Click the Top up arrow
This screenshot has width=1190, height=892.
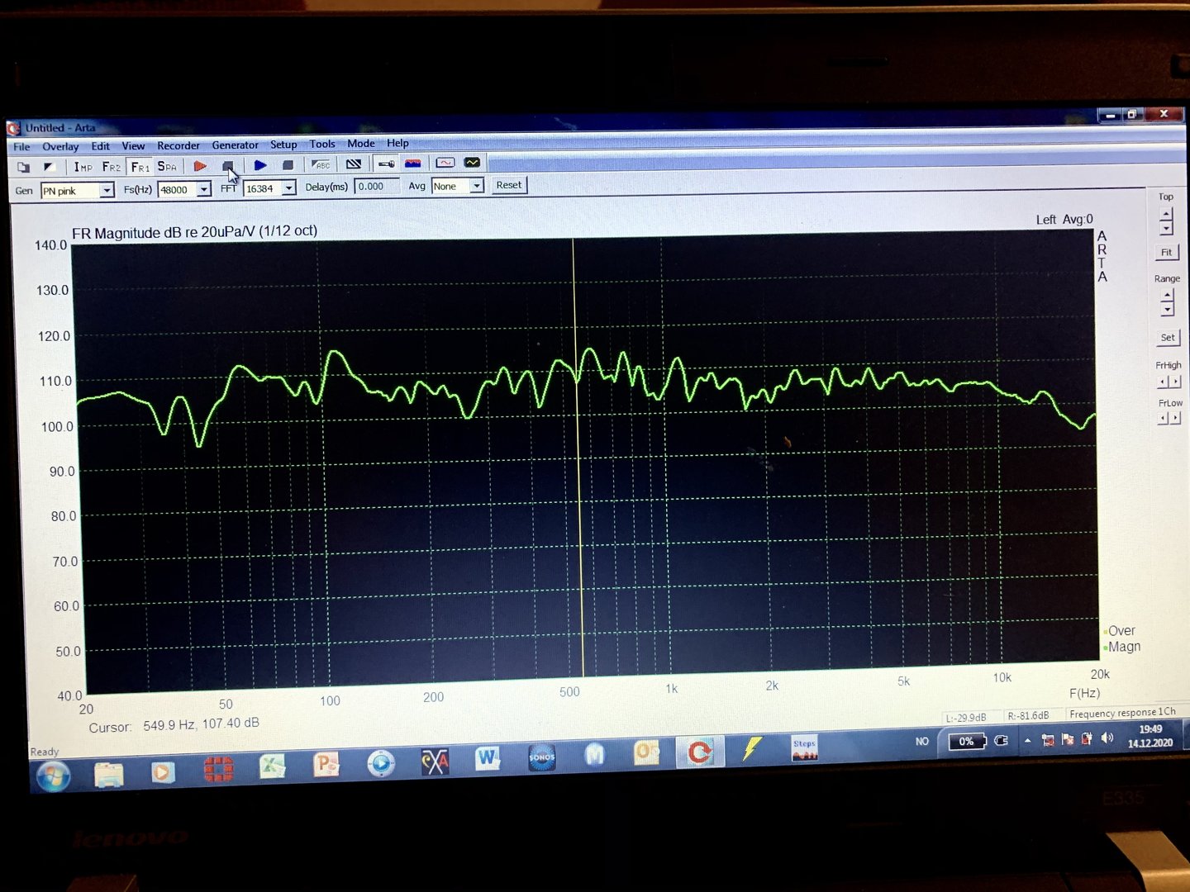pos(1166,215)
